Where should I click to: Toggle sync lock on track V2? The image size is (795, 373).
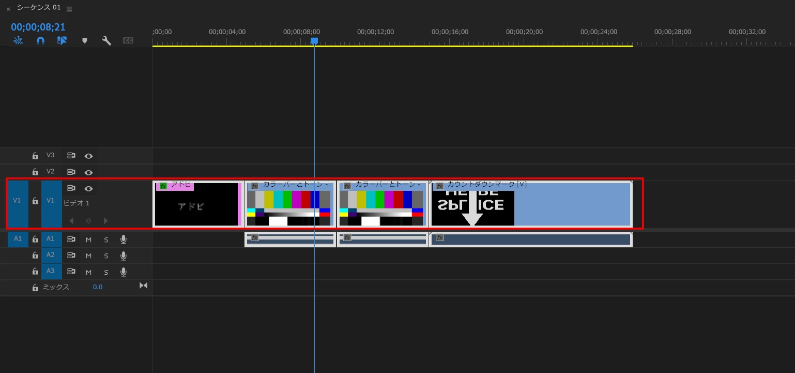71,172
